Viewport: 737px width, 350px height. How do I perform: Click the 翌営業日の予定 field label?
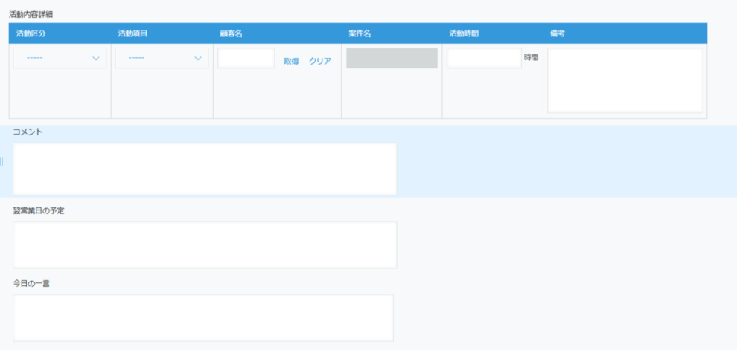[39, 210]
